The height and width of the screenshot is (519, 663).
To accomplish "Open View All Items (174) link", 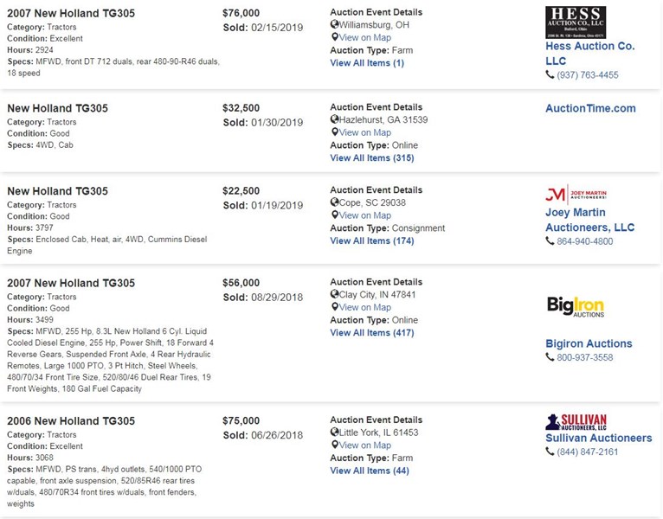I will point(372,241).
